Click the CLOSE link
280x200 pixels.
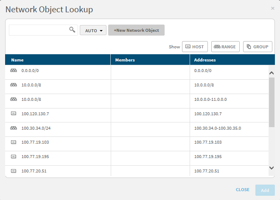(x=242, y=190)
